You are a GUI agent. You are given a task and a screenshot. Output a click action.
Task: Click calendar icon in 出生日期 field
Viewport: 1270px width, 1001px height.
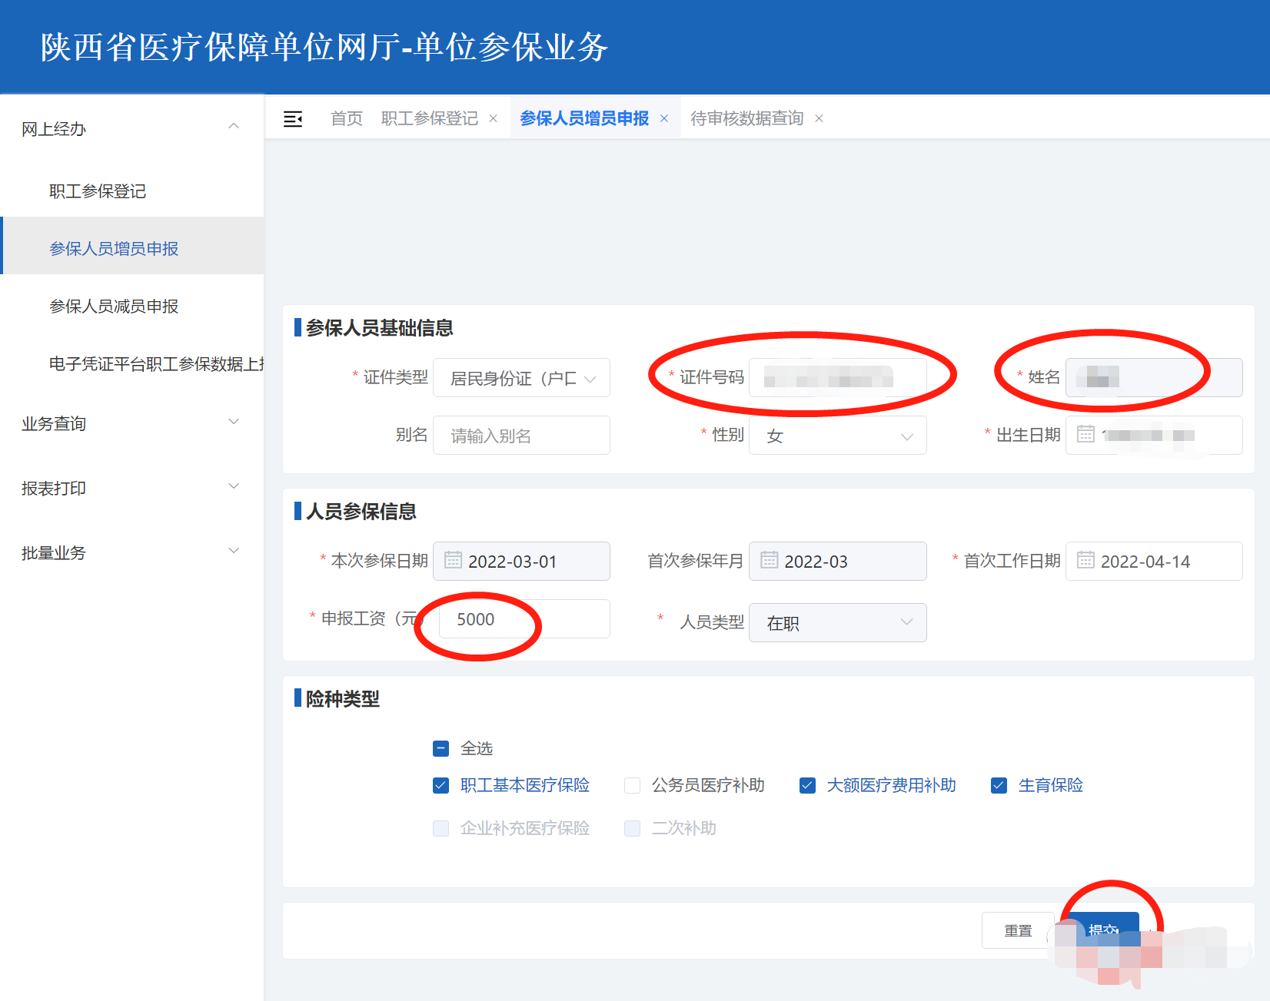click(1085, 434)
